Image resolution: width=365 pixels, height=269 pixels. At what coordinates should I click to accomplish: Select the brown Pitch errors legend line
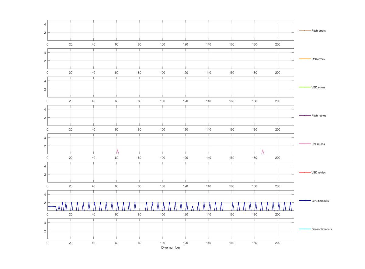pyautogui.click(x=305, y=30)
